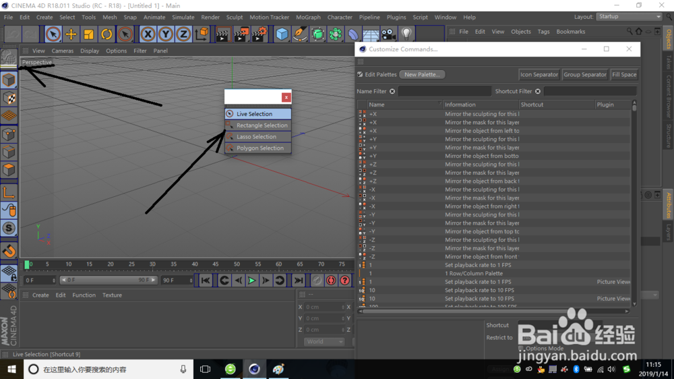Click the Information column header
This screenshot has width=674, height=379.
[x=481, y=105]
